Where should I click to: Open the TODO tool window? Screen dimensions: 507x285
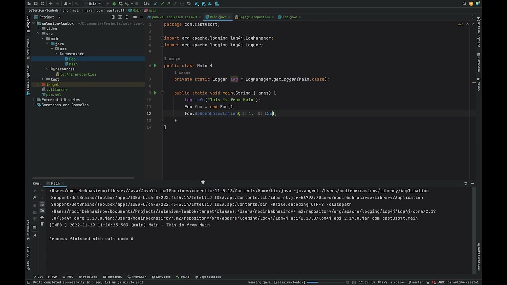pyautogui.click(x=67, y=277)
